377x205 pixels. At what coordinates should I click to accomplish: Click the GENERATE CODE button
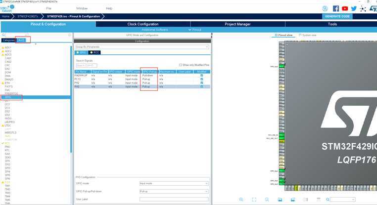[x=337, y=16]
